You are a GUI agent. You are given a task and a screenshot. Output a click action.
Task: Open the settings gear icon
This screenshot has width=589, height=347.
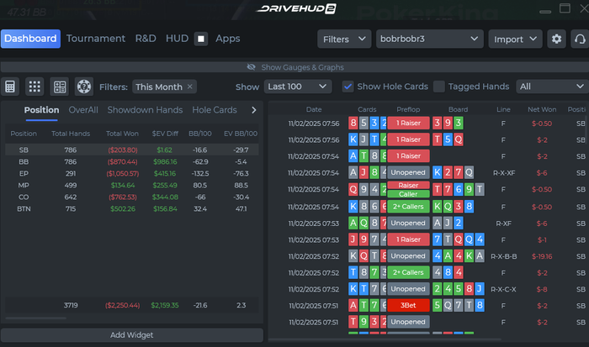[x=556, y=39]
